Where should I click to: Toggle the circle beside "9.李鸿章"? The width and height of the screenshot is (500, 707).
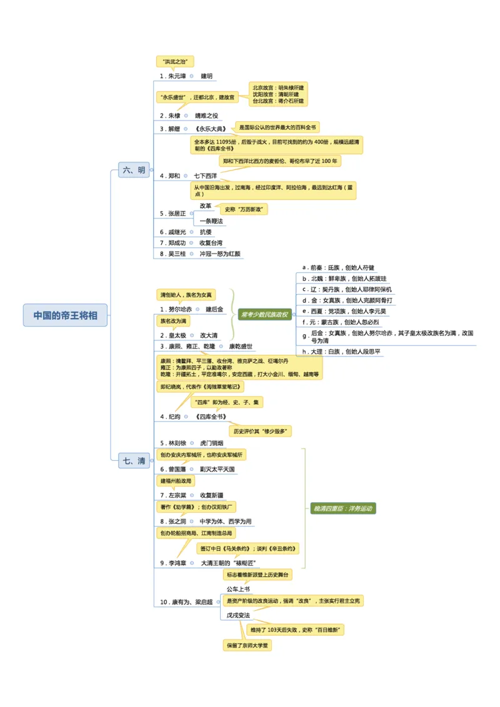pos(193,561)
